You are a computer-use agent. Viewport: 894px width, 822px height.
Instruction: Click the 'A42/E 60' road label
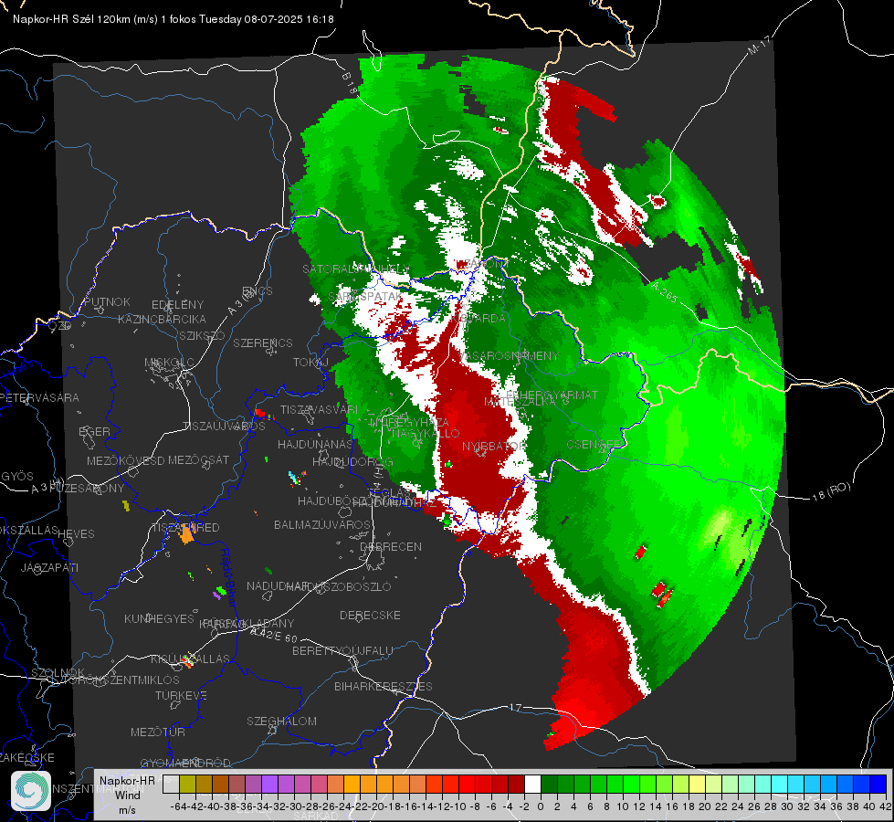pos(274,635)
